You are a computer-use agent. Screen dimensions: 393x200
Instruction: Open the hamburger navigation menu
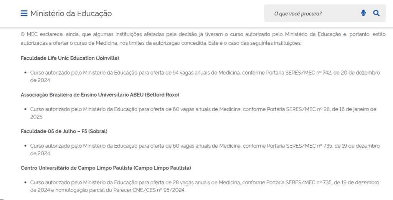click(x=24, y=13)
